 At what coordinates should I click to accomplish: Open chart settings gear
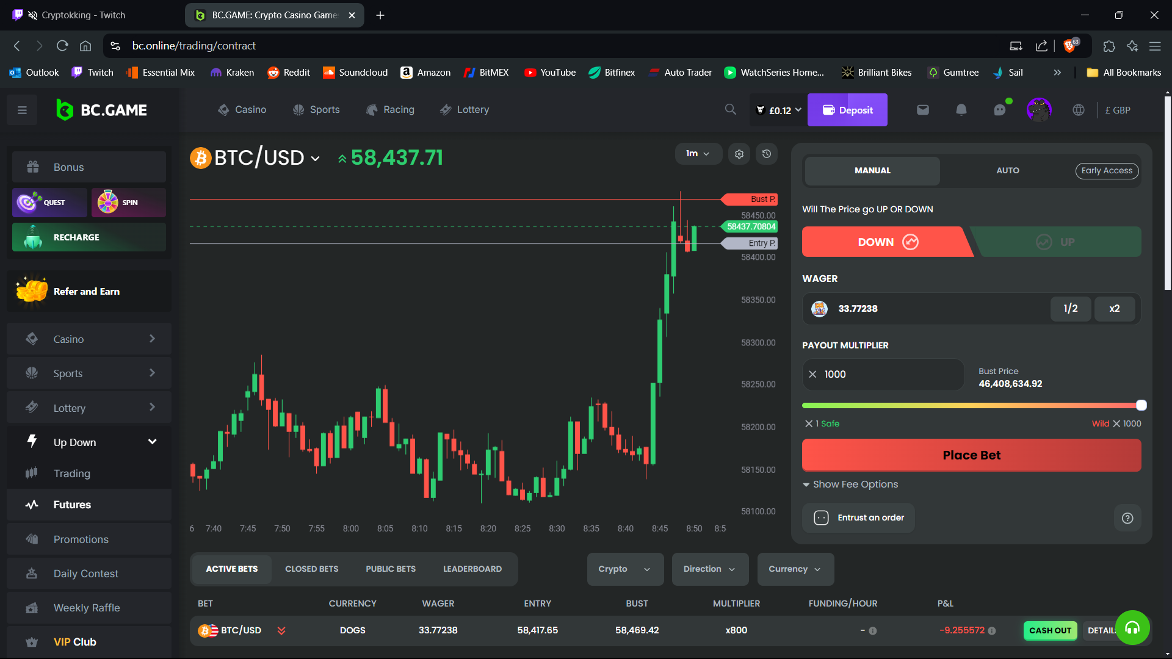(x=739, y=154)
